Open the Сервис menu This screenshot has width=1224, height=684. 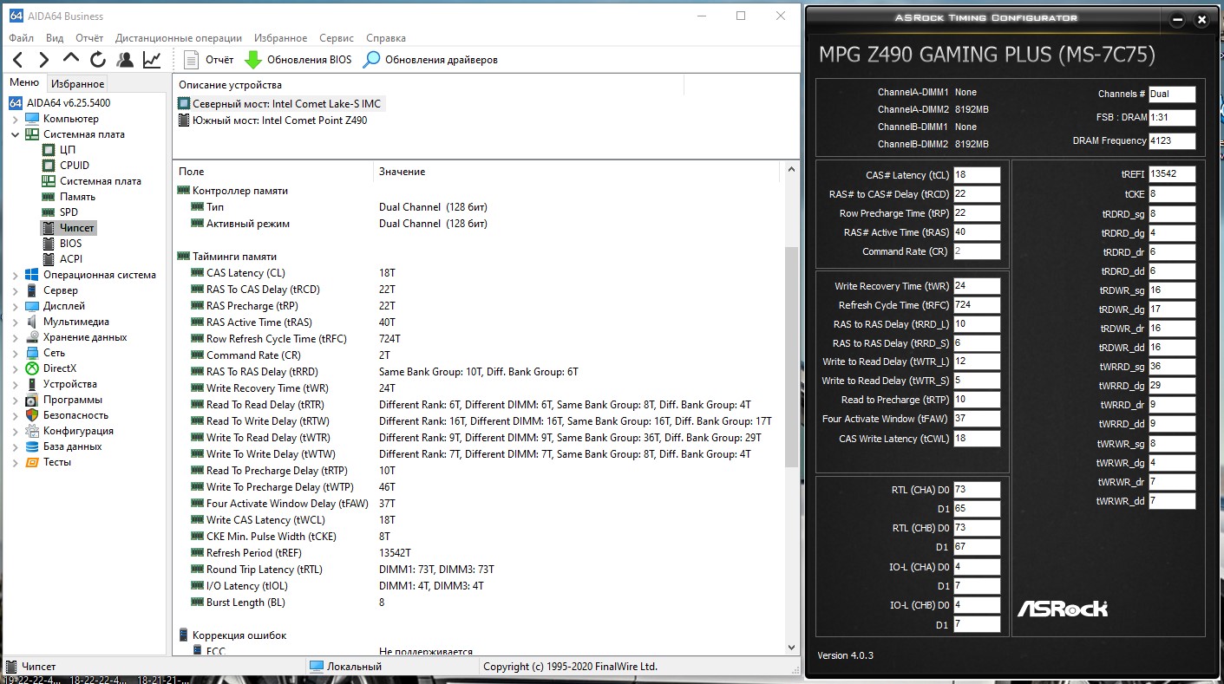[x=337, y=38]
